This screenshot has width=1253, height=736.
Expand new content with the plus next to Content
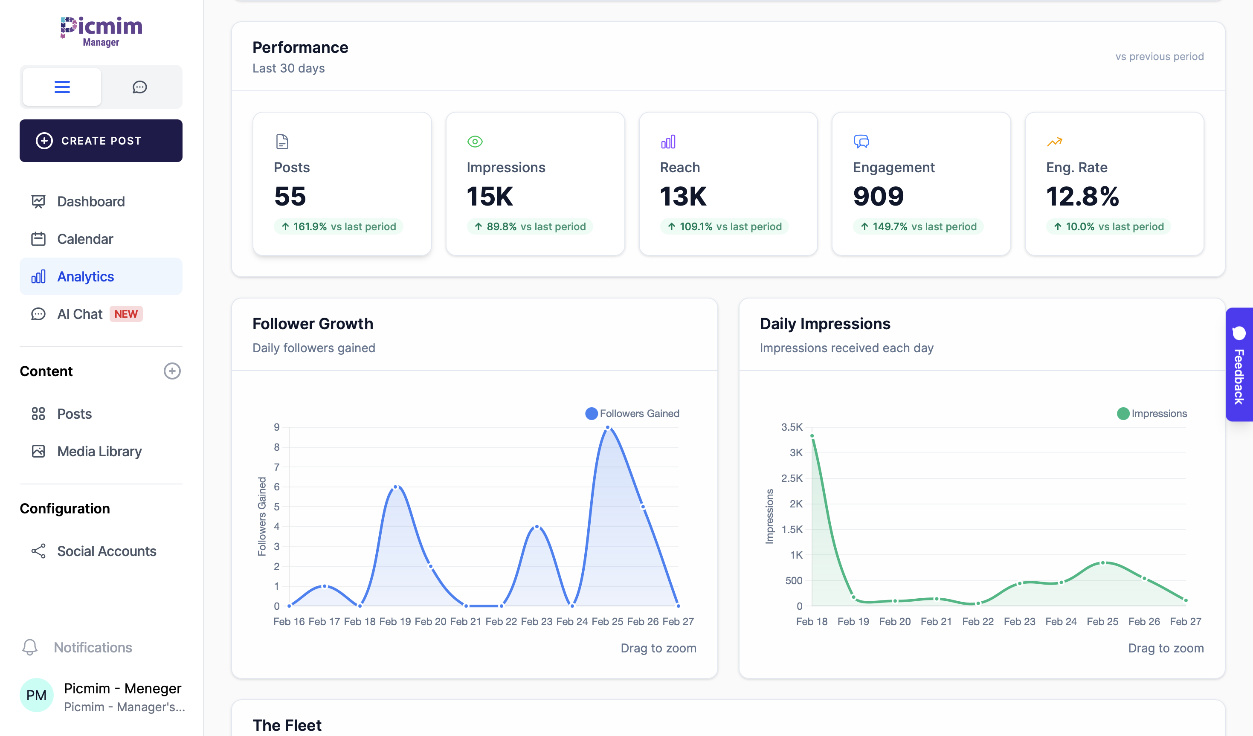pyautogui.click(x=172, y=371)
